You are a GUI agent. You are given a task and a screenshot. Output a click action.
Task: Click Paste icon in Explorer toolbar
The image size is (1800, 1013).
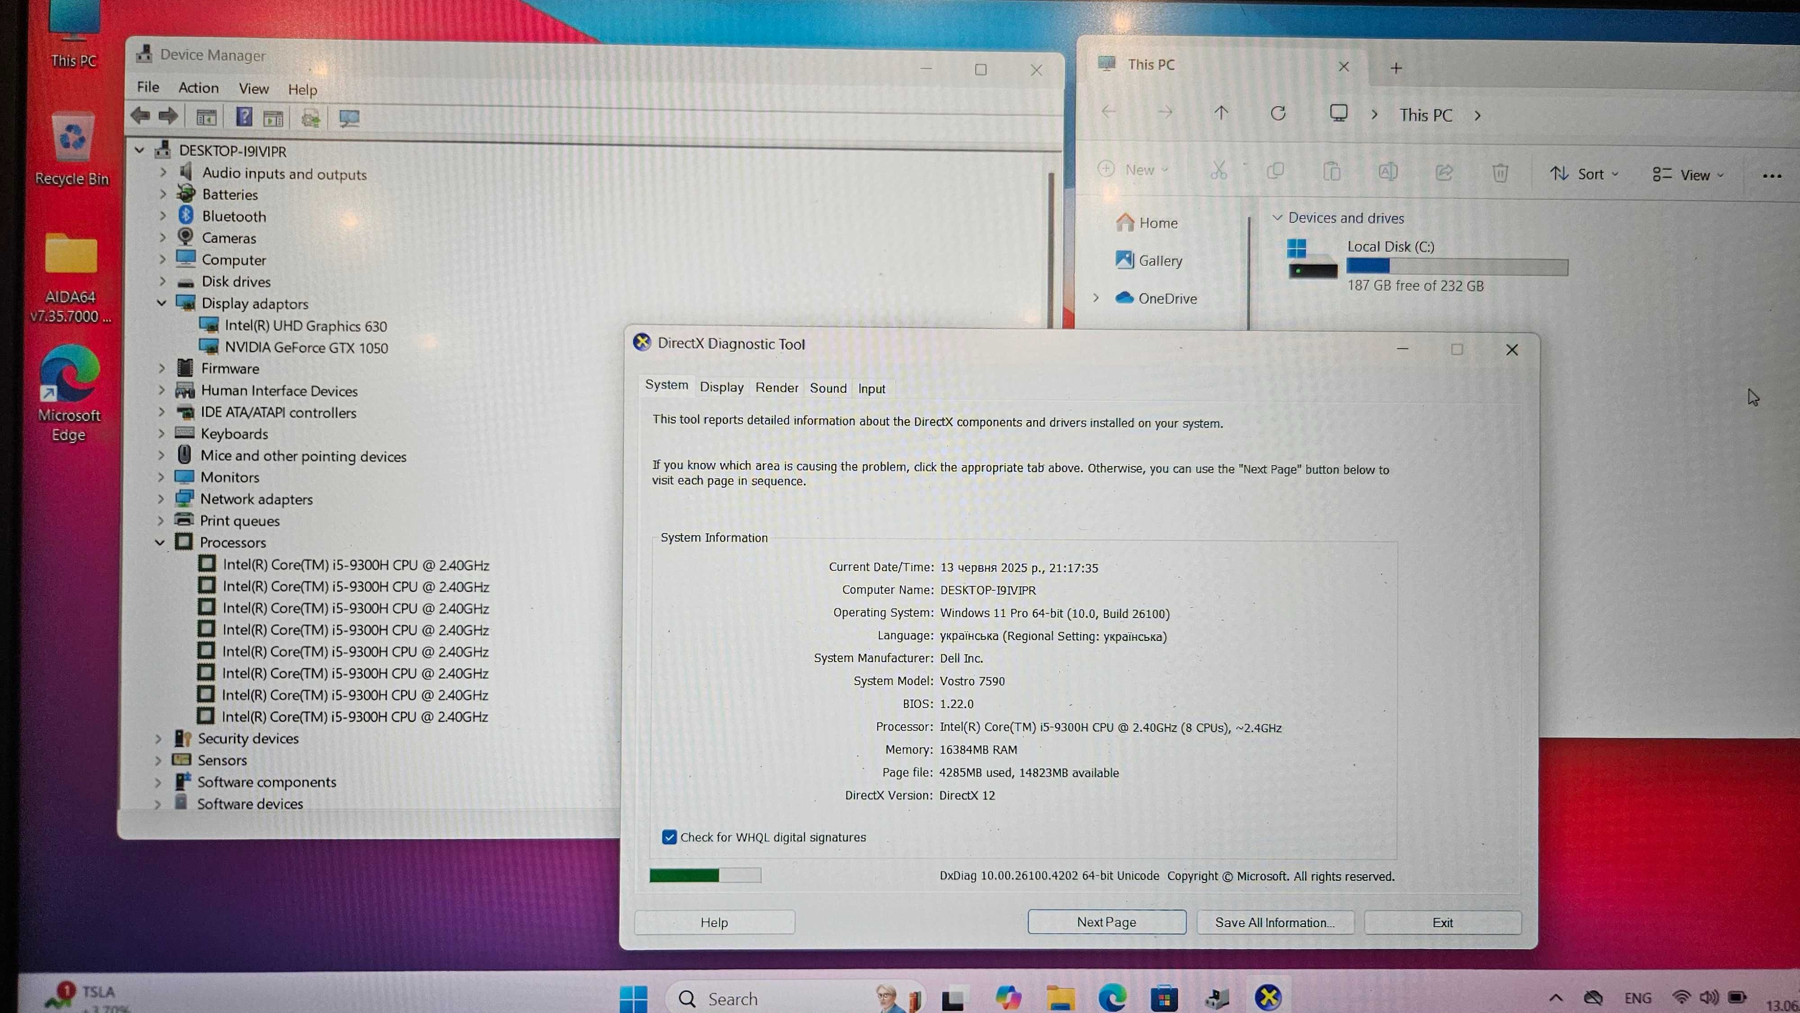coord(1332,171)
